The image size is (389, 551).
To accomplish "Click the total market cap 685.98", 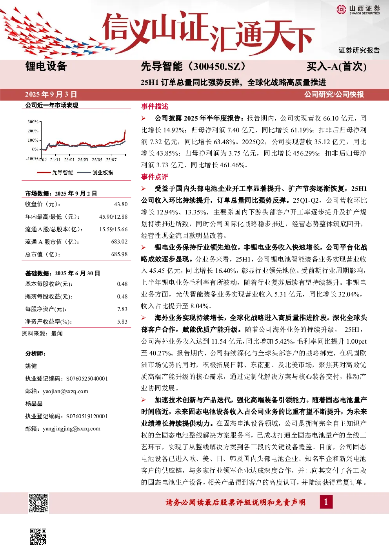I will point(119,254).
